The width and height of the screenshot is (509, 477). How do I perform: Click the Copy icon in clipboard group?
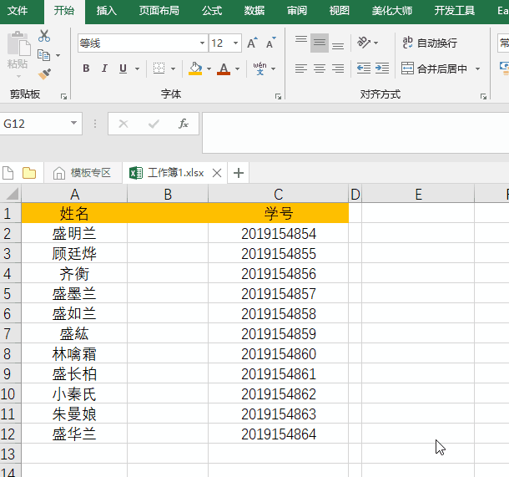click(44, 55)
